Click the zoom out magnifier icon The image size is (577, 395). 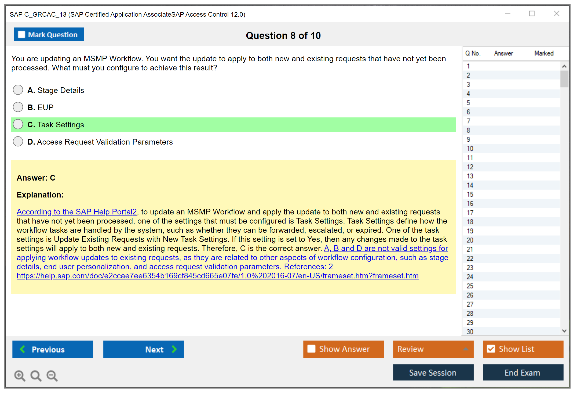(52, 375)
